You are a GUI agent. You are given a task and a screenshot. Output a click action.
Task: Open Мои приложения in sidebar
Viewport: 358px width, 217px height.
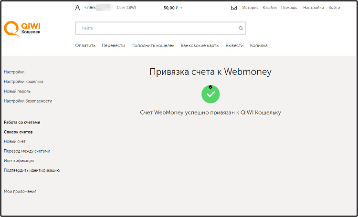(20, 191)
